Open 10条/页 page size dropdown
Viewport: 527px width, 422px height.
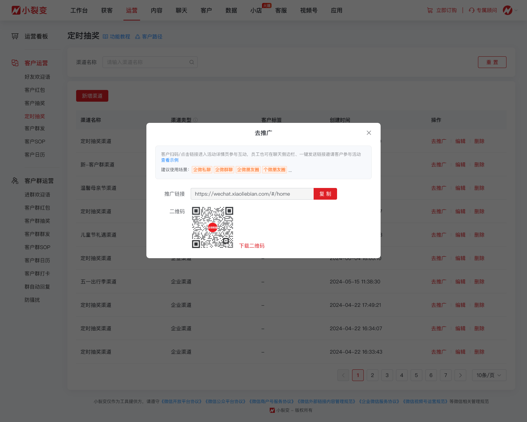coord(489,375)
